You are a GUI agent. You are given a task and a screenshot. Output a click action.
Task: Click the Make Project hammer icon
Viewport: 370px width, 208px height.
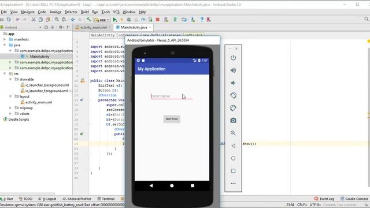coord(88,20)
